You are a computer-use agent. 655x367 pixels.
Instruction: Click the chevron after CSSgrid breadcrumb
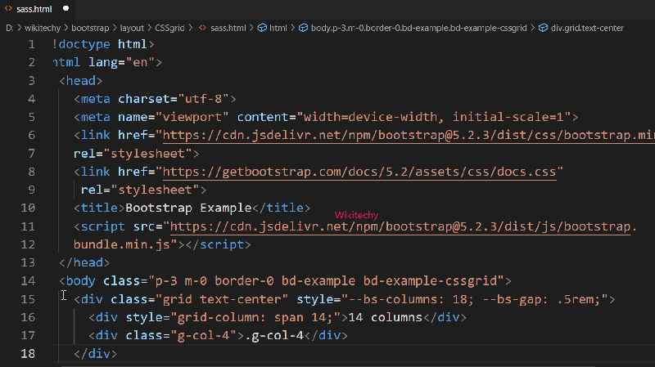click(x=191, y=28)
